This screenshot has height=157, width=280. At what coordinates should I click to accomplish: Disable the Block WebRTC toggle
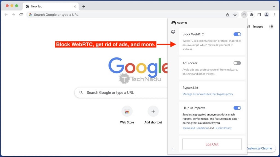[237, 34]
